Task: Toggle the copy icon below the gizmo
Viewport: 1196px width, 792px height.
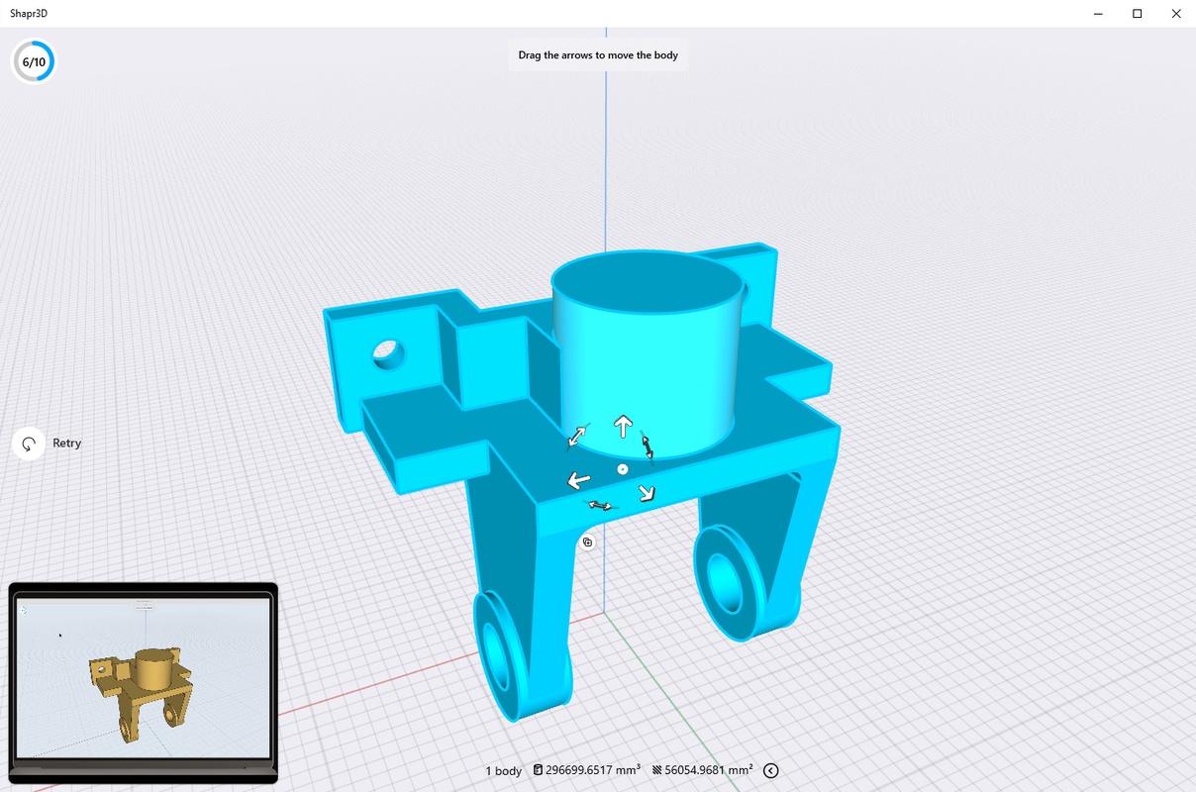Action: [587, 542]
